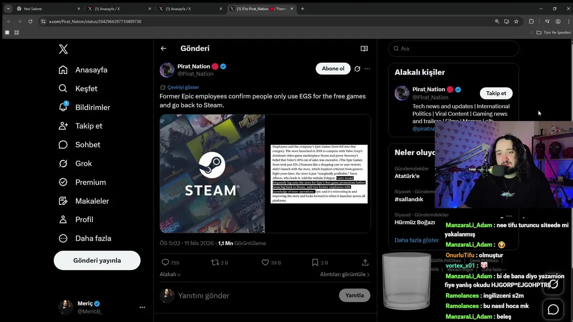Click browser back arrow
The image size is (573, 322).
(x=9, y=21)
